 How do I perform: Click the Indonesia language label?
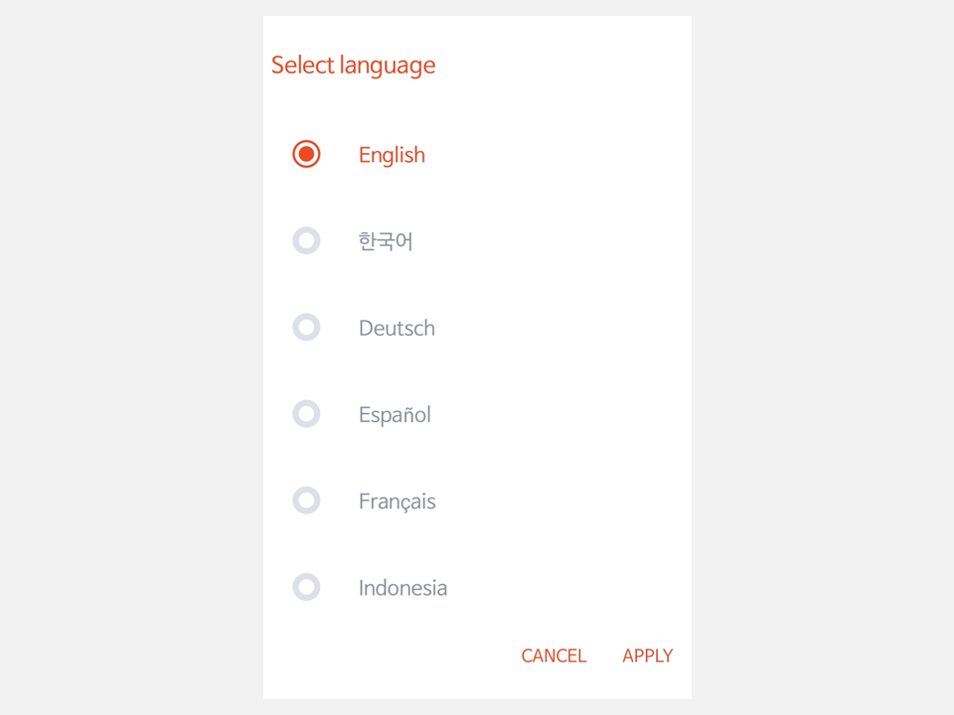(x=402, y=587)
